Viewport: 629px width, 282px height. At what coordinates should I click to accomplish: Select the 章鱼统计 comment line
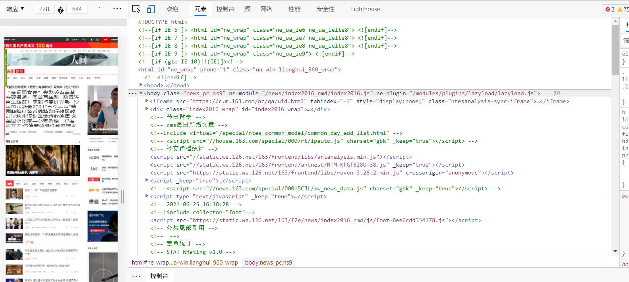click(178, 244)
